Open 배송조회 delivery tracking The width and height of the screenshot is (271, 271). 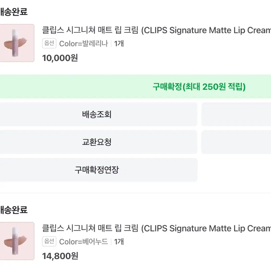pos(99,114)
